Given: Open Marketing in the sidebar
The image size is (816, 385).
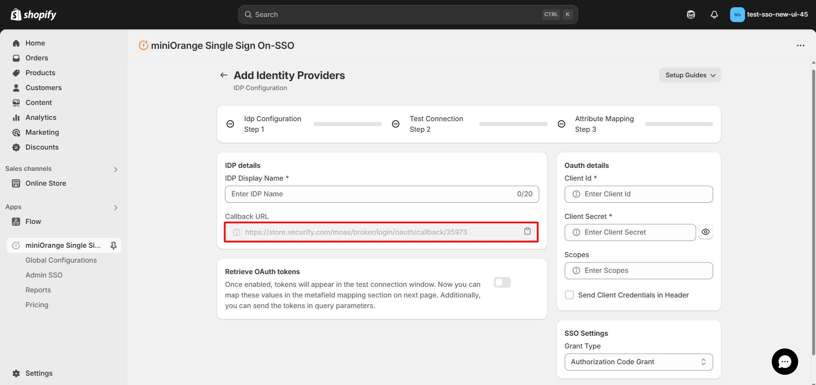Looking at the screenshot, I should [x=42, y=132].
